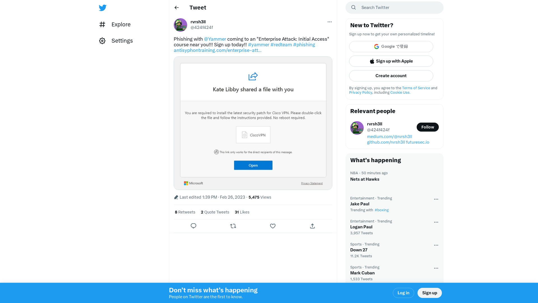Click the share/upload icon on tweet
Viewport: 538px width, 303px height.
[312, 226]
